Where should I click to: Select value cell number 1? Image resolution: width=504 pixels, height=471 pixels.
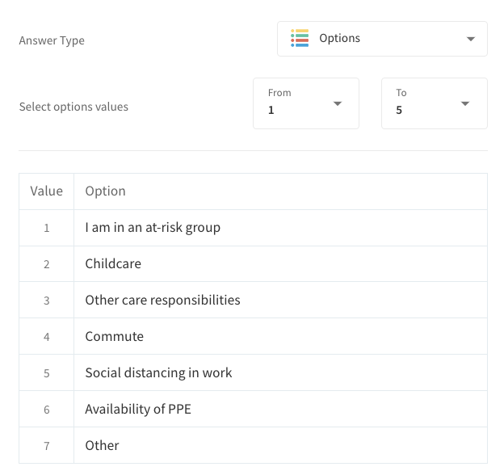(x=47, y=228)
